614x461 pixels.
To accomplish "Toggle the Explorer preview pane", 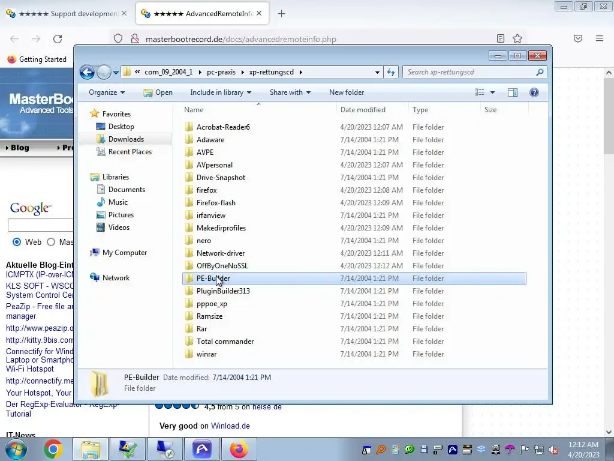I will pos(512,92).
